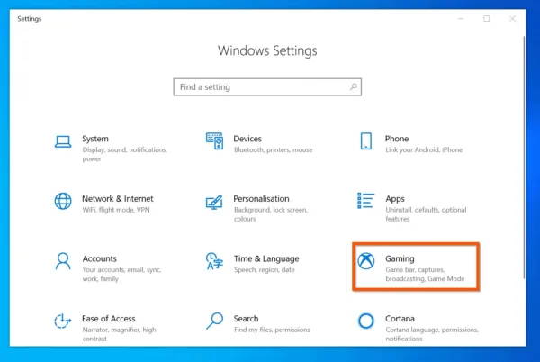540x362 pixels.
Task: Click 'Speech, region, date' text
Action: (264, 269)
